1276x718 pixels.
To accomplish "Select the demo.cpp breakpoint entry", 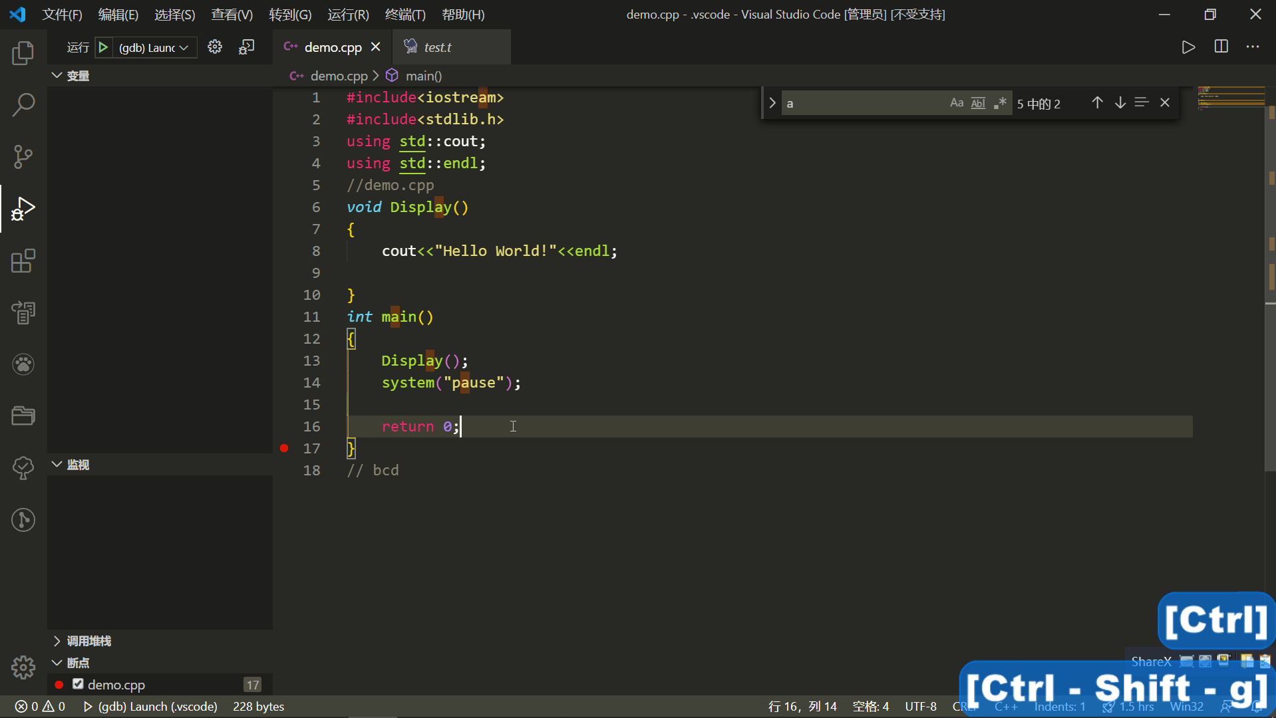I will [160, 684].
